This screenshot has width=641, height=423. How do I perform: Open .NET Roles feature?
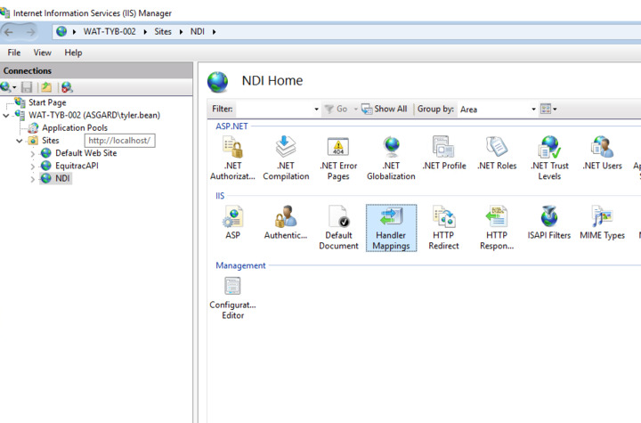click(x=497, y=153)
